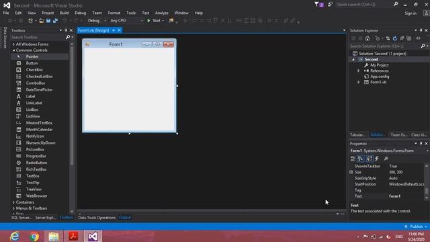The height and width of the screenshot is (242, 430).
Task: Open the Output tab
Action: [x=125, y=218]
